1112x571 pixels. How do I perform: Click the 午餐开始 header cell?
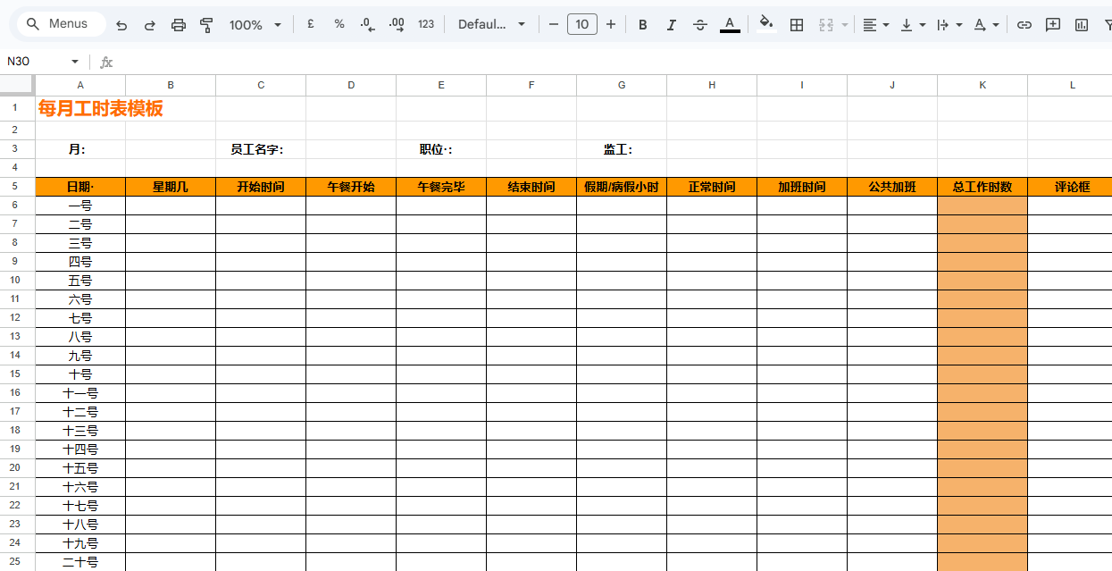pyautogui.click(x=351, y=187)
